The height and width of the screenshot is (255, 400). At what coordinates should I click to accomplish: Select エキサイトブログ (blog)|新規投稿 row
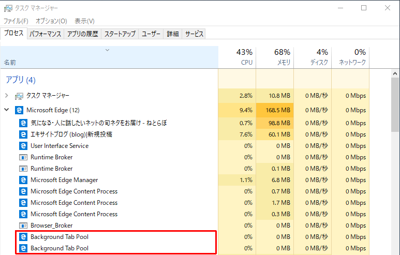point(185,134)
